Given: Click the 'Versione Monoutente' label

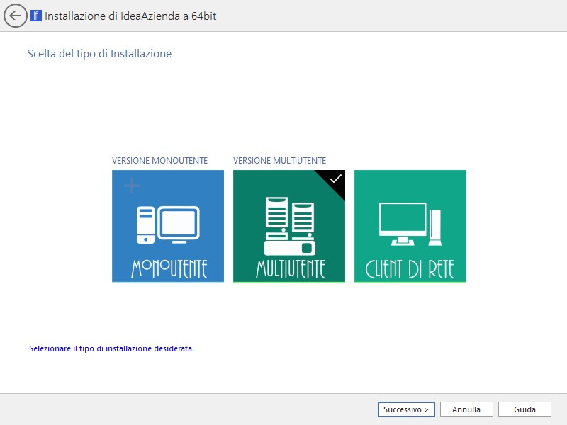Looking at the screenshot, I should pyautogui.click(x=160, y=161).
